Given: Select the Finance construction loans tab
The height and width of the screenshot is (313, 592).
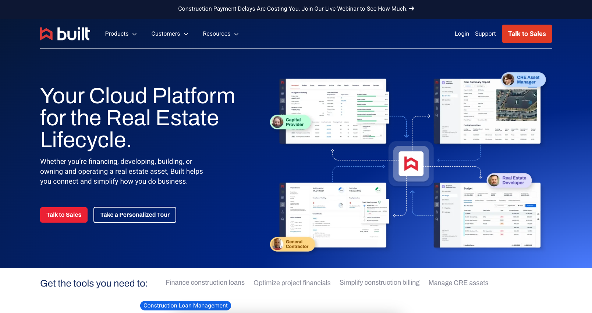Looking at the screenshot, I should tap(205, 283).
